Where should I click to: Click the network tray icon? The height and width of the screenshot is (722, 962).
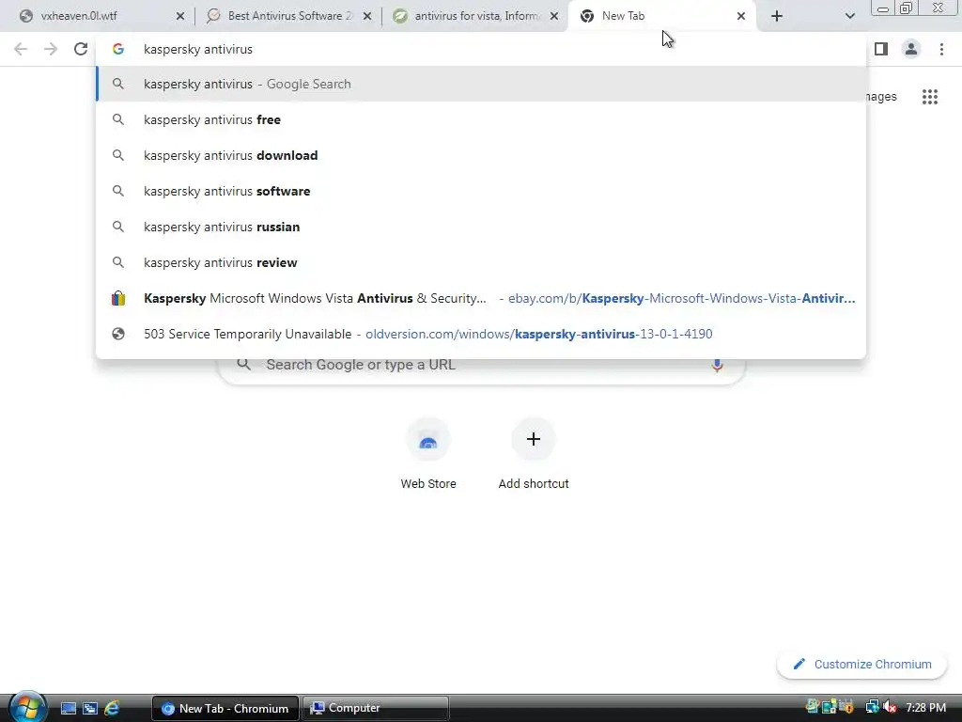point(872,707)
